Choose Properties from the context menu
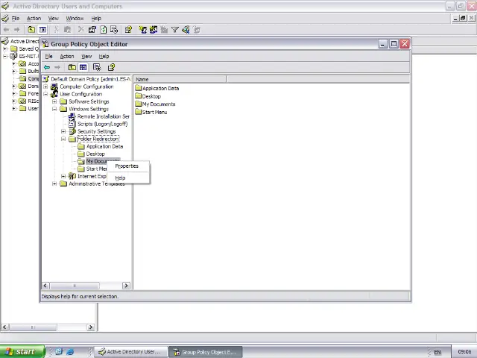Image resolution: width=477 pixels, height=358 pixels. click(127, 166)
